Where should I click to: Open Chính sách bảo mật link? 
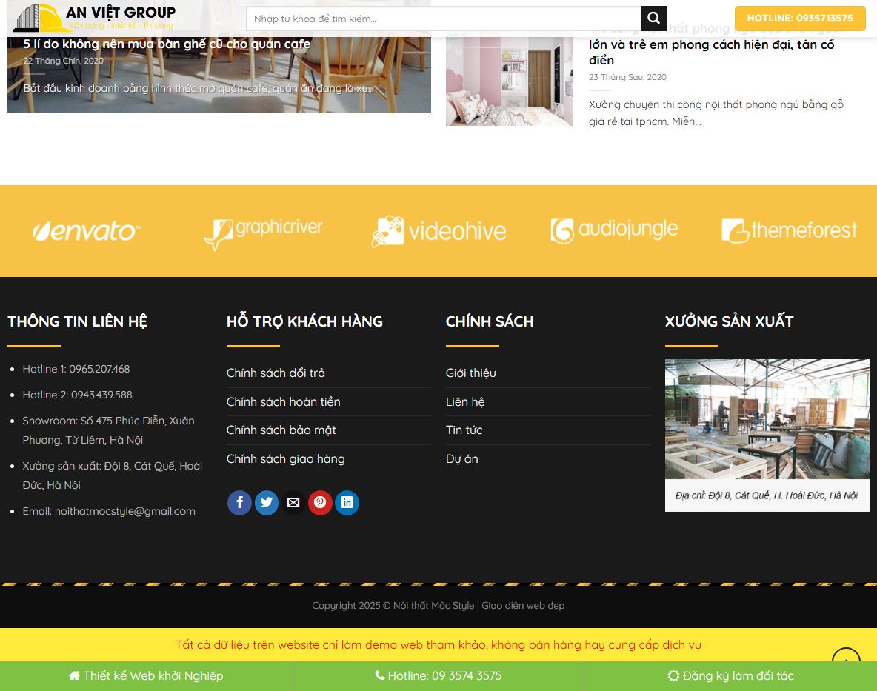pyautogui.click(x=281, y=430)
